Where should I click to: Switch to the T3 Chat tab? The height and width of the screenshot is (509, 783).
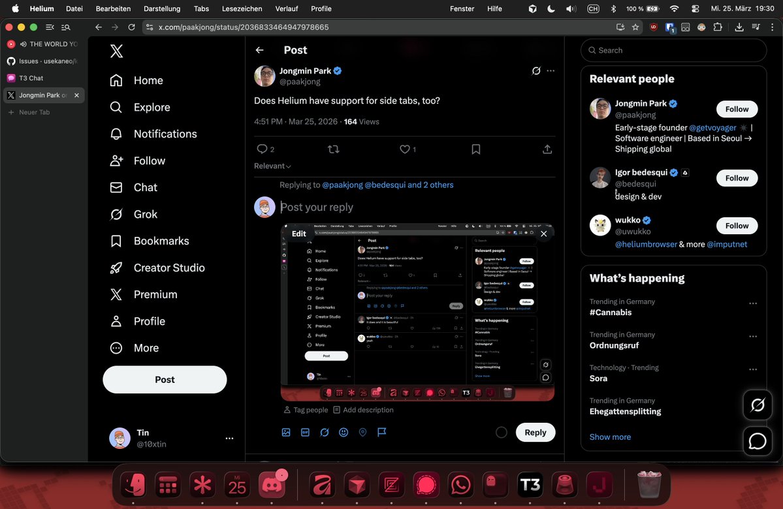point(44,78)
